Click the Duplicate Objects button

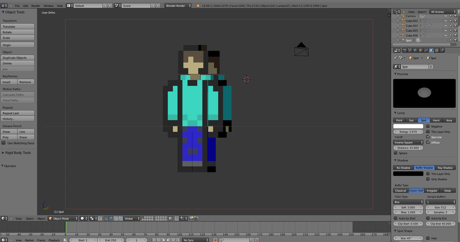coord(17,58)
